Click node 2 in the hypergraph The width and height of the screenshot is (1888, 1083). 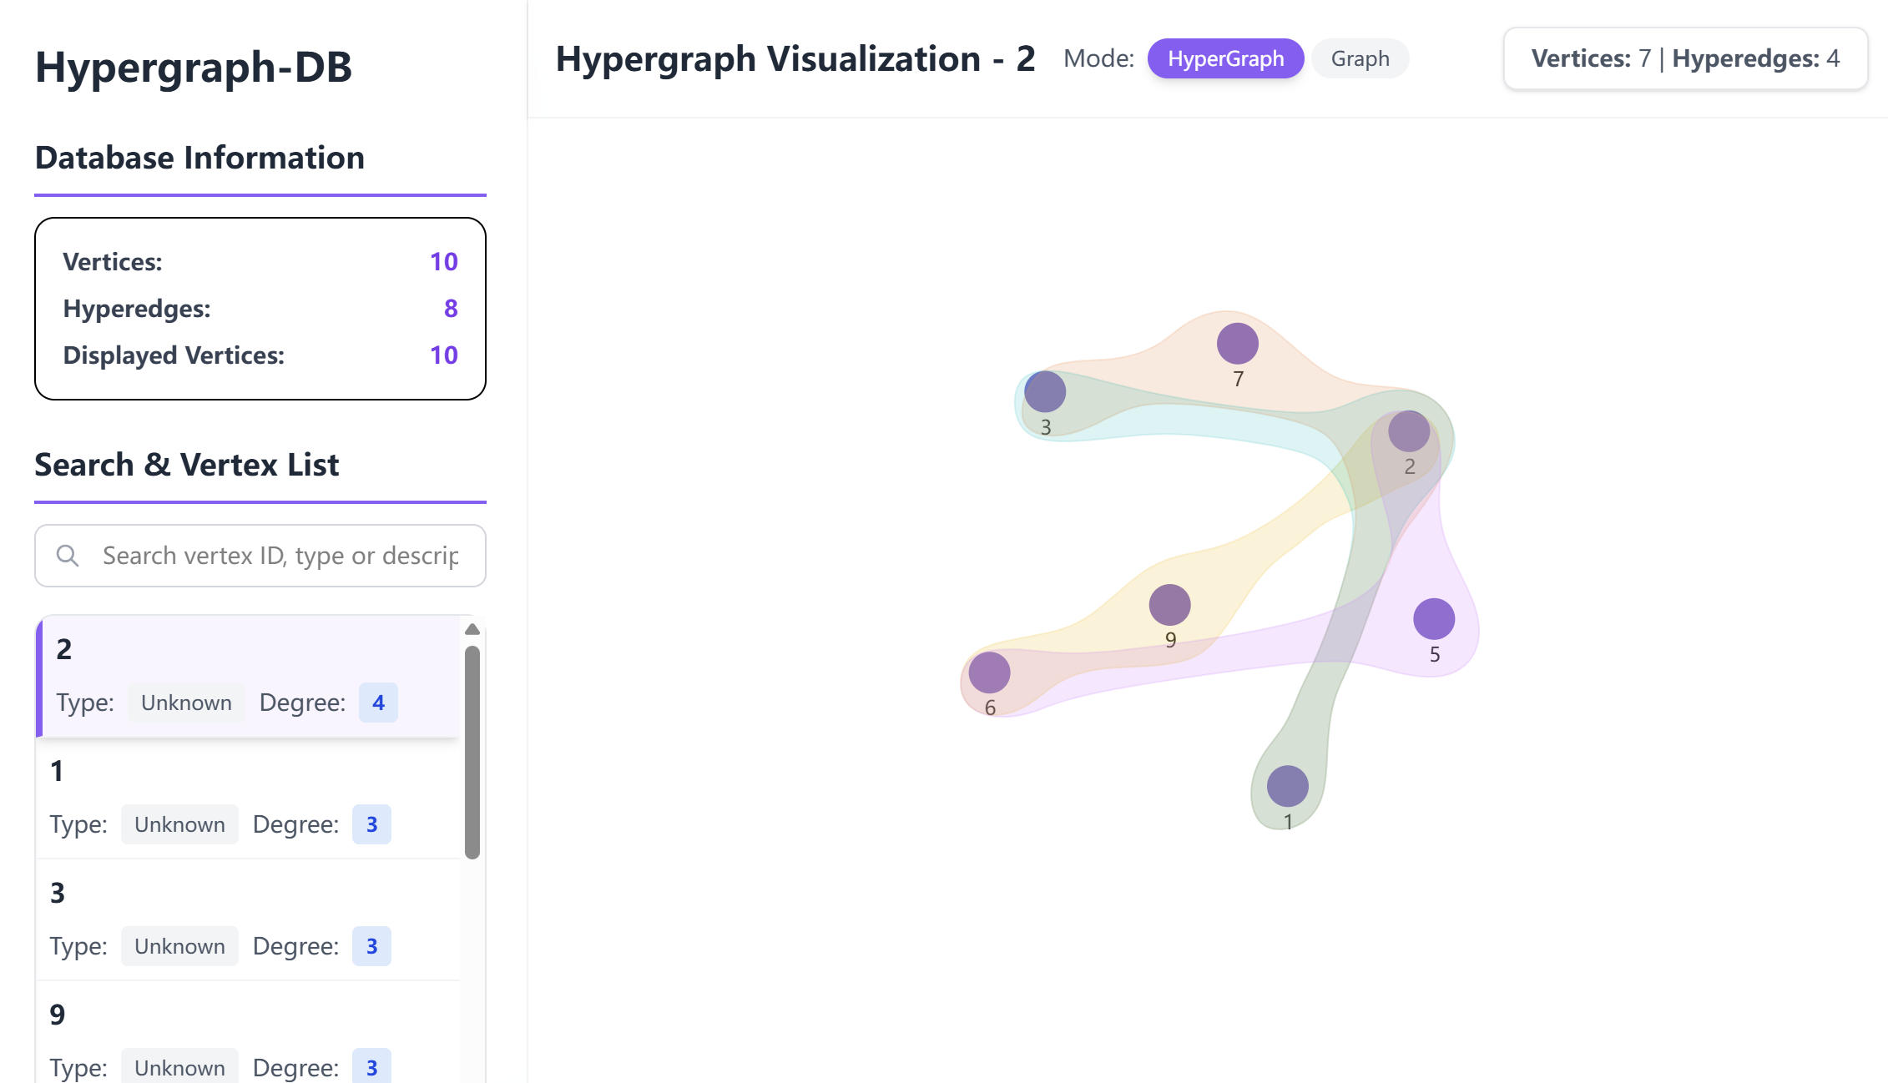(1409, 431)
